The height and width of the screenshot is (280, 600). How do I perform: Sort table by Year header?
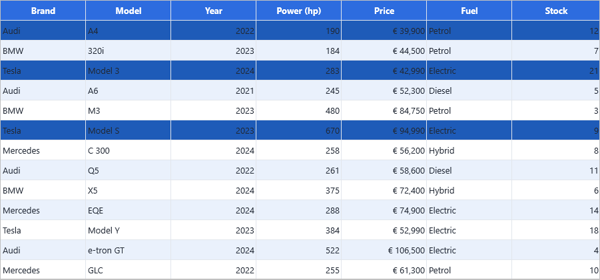point(214,11)
